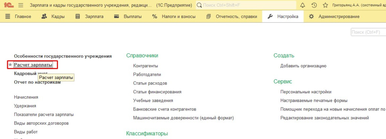Open favorites star icon in title bar
Viewport: 386px width, 139px height.
[x=325, y=5]
